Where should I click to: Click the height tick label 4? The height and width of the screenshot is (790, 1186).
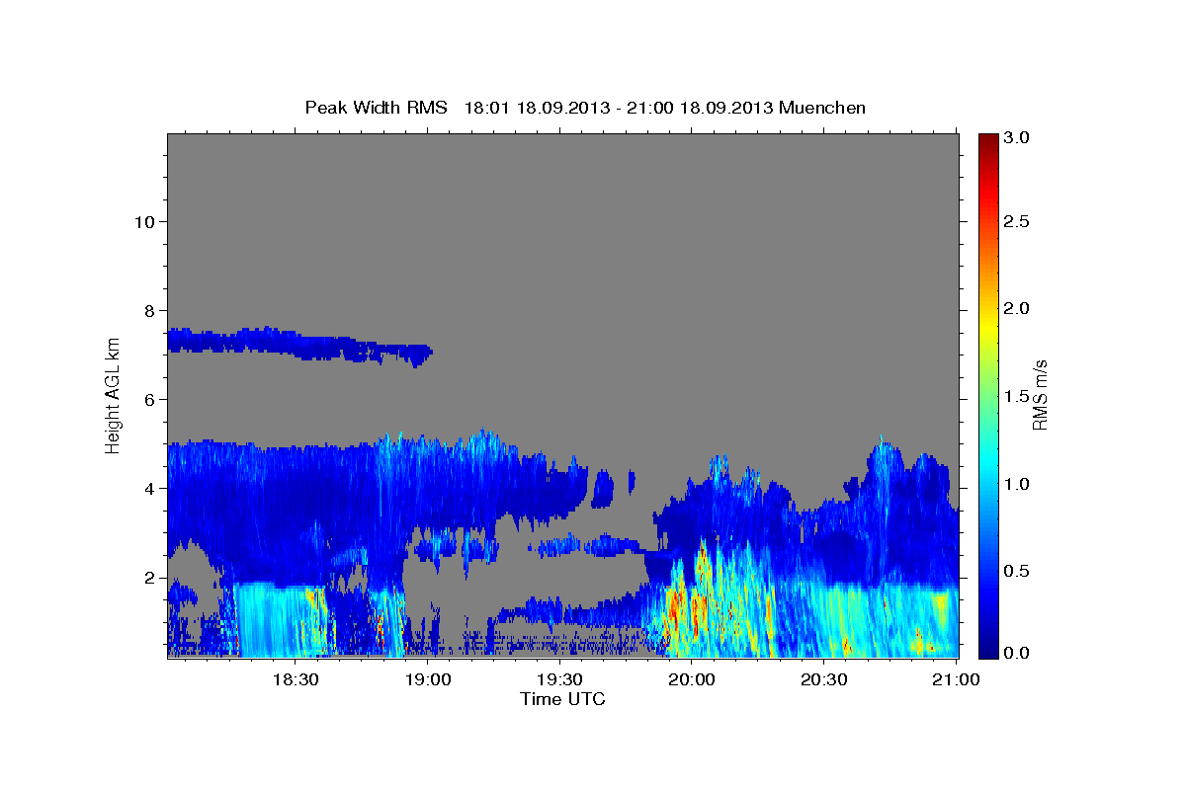coord(148,488)
